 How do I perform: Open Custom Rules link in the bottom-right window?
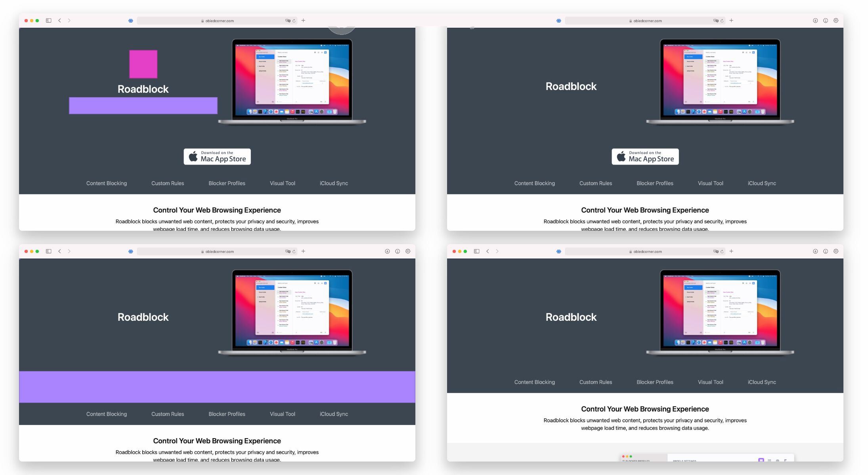pyautogui.click(x=596, y=382)
